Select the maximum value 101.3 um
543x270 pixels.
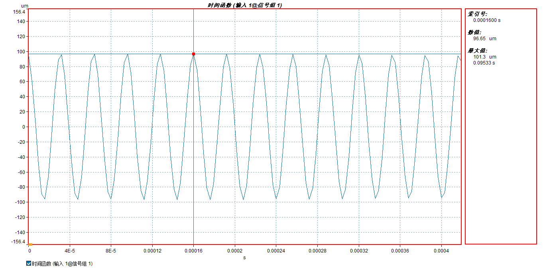[x=484, y=57]
